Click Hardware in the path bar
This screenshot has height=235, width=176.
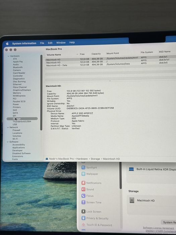coord(82,159)
